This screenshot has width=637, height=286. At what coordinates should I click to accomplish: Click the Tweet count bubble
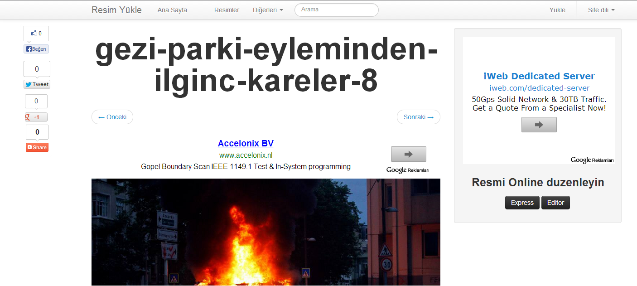click(x=37, y=69)
